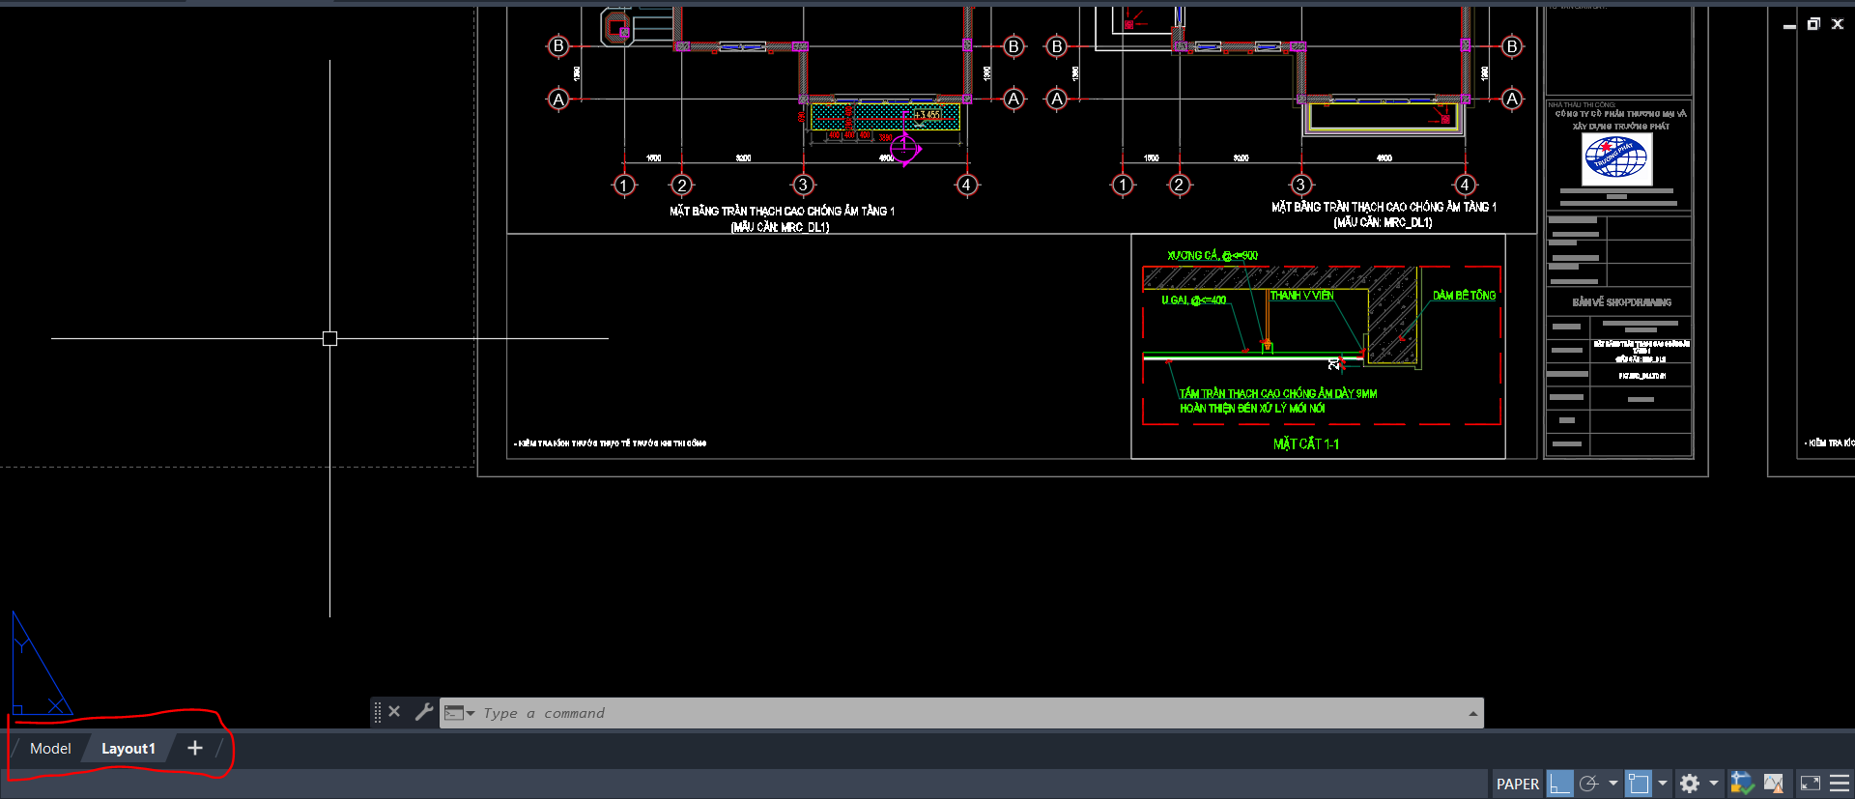The height and width of the screenshot is (799, 1855).
Task: Open status bar Customization hamburger menu
Action: [x=1840, y=784]
